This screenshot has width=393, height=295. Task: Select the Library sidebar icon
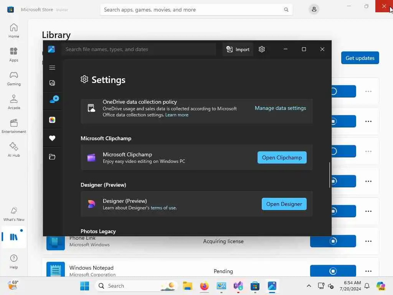point(14,237)
